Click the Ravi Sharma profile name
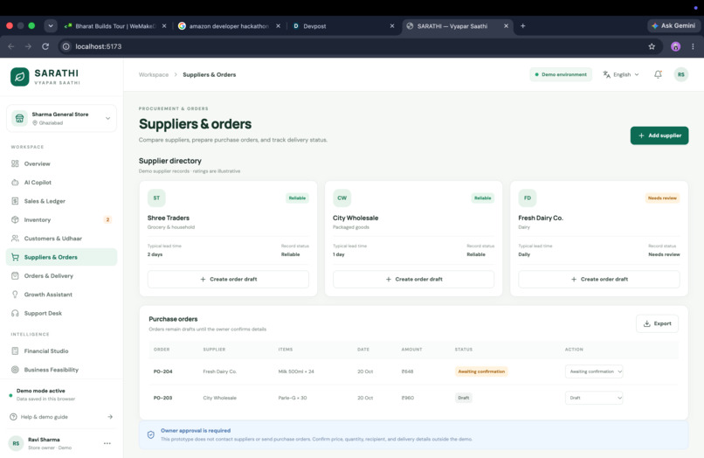The width and height of the screenshot is (704, 458). [x=44, y=440]
